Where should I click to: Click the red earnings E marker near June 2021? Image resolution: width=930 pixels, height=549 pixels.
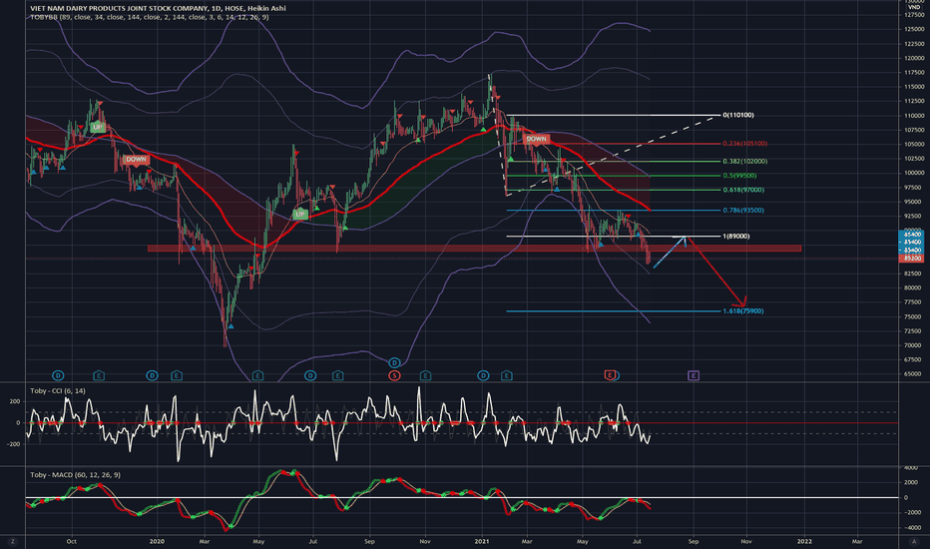(x=610, y=374)
